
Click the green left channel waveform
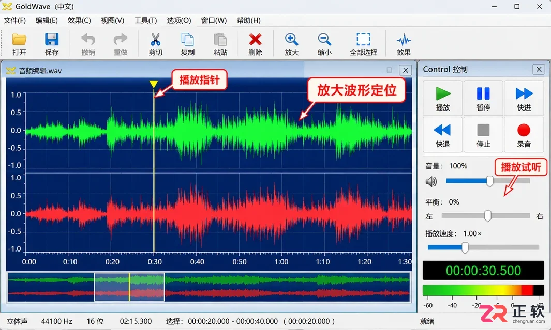coord(218,132)
